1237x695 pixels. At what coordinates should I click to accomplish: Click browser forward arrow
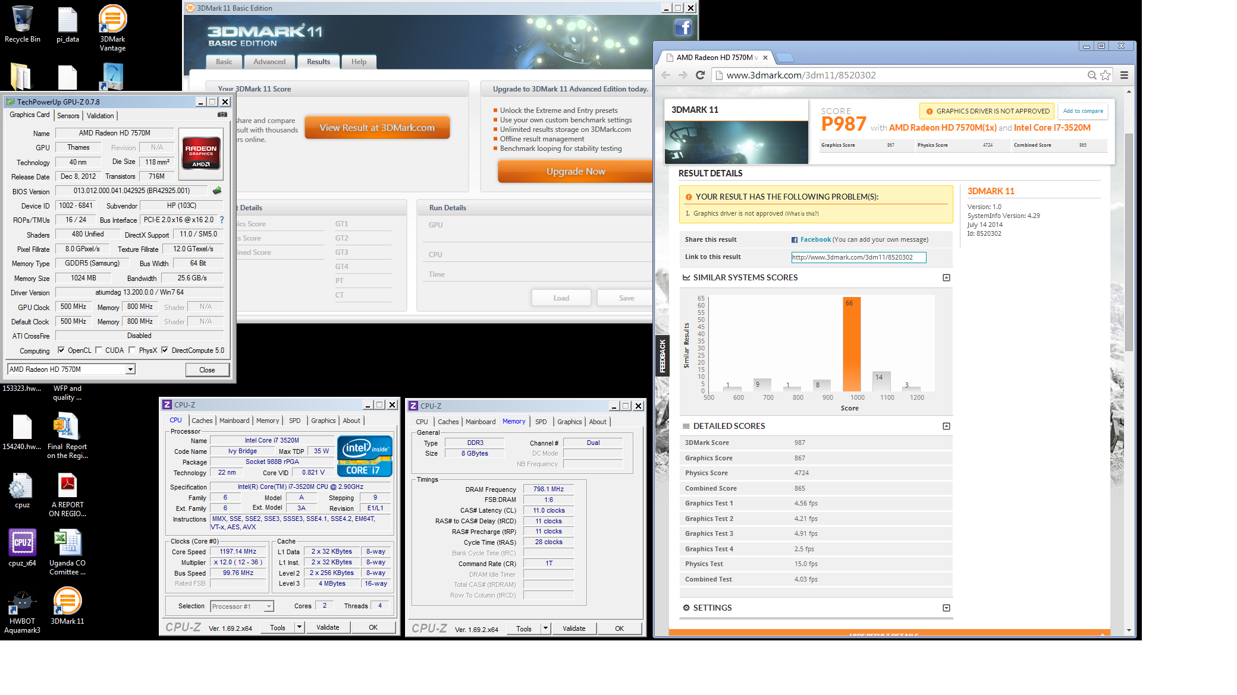click(x=683, y=75)
